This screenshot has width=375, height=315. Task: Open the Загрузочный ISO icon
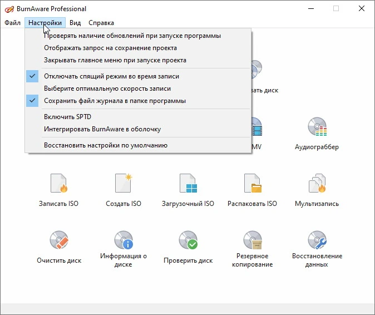click(188, 183)
